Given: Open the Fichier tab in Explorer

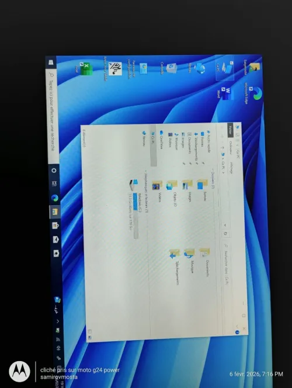Looking at the screenshot, I should coord(230,129).
